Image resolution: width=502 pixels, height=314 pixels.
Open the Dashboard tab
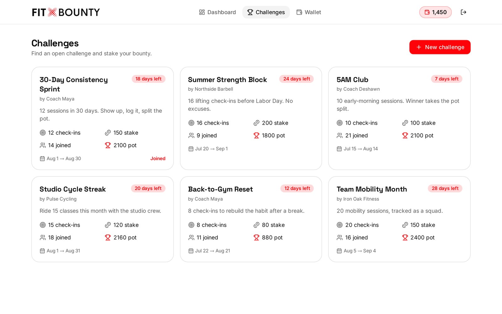tap(217, 12)
